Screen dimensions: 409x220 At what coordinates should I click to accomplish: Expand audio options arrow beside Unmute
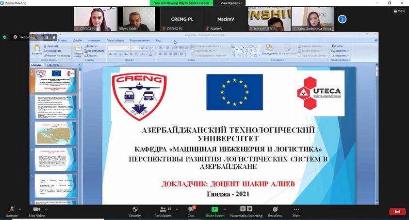[x=20, y=209]
